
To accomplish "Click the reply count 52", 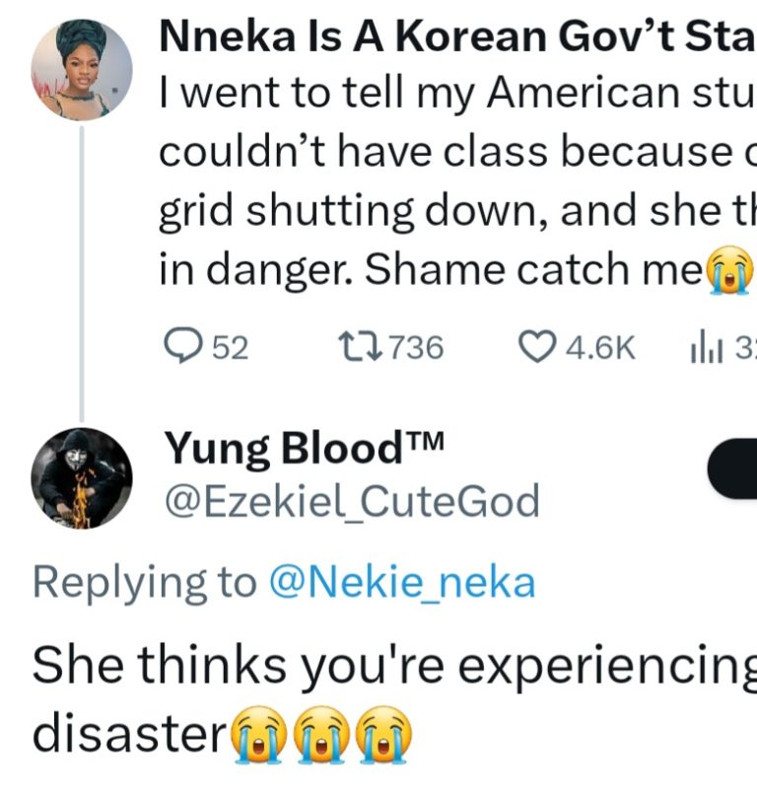I will (x=231, y=347).
